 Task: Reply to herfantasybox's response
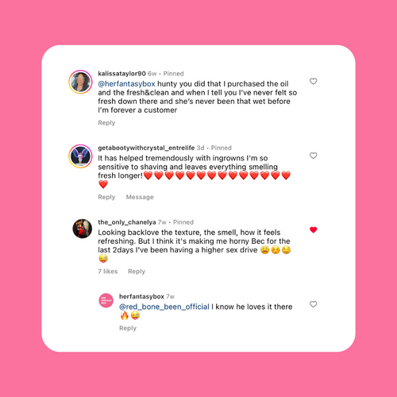[128, 328]
